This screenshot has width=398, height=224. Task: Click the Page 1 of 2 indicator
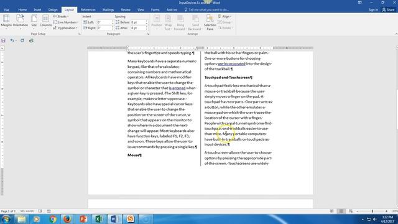[x=8, y=212]
